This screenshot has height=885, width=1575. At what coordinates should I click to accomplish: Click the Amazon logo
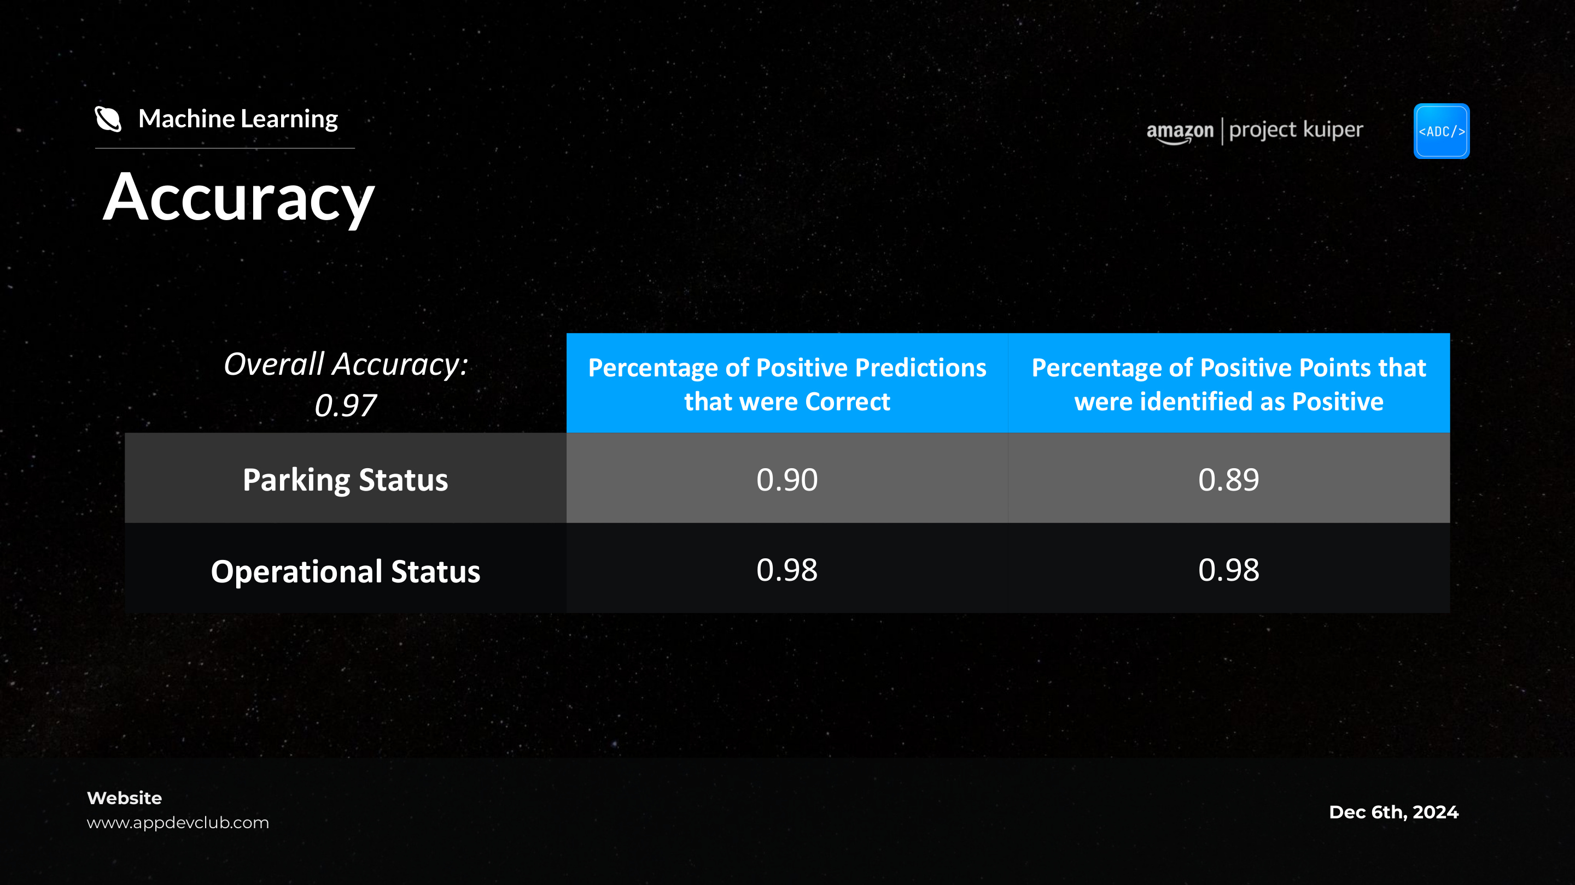click(1180, 132)
